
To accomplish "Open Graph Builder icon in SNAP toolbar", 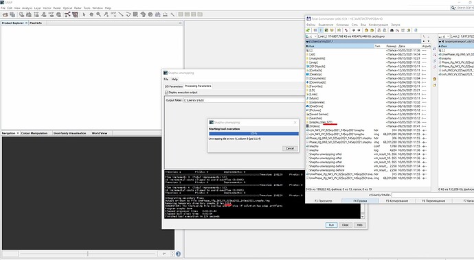I will tap(67, 14).
